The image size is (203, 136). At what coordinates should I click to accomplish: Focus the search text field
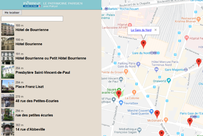32,19
